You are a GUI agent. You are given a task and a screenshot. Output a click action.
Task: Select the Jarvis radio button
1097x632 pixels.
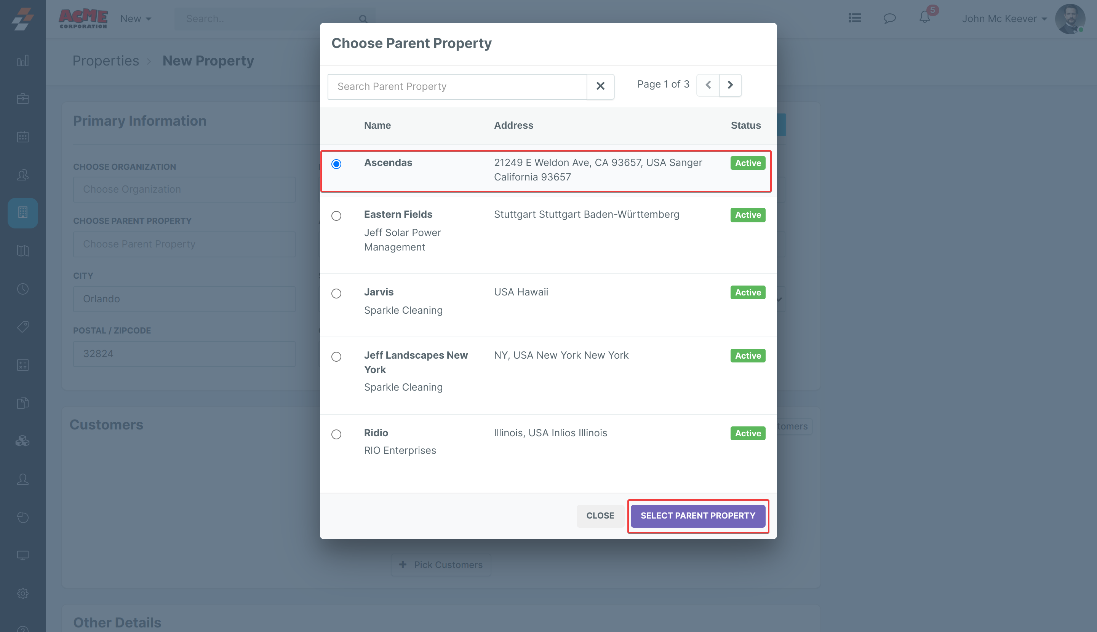(x=336, y=294)
